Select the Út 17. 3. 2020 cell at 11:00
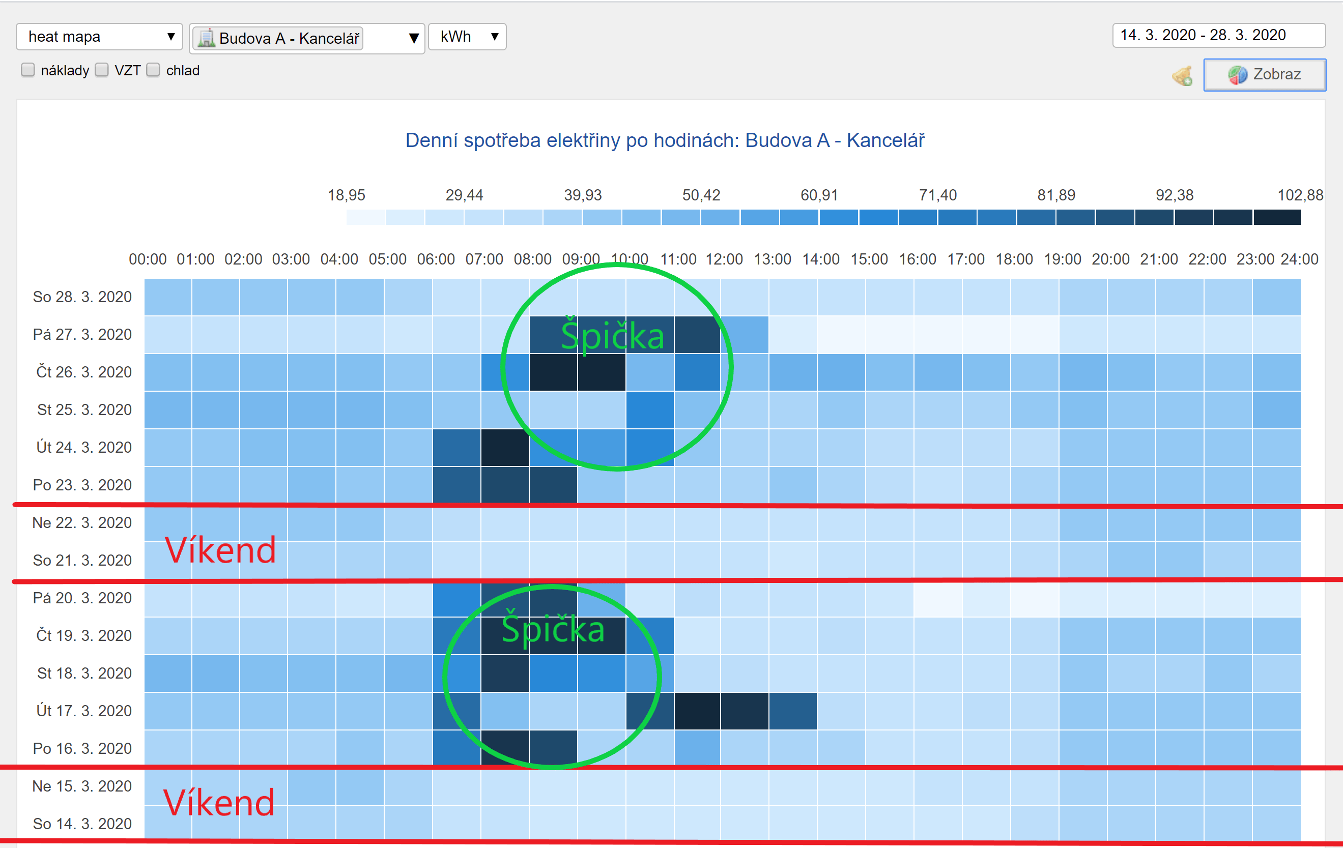 point(697,711)
